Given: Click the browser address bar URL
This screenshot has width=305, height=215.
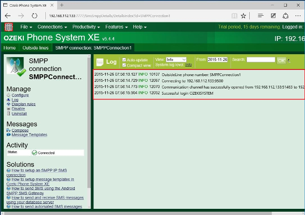Looking at the screenshot, I should pos(110,16).
